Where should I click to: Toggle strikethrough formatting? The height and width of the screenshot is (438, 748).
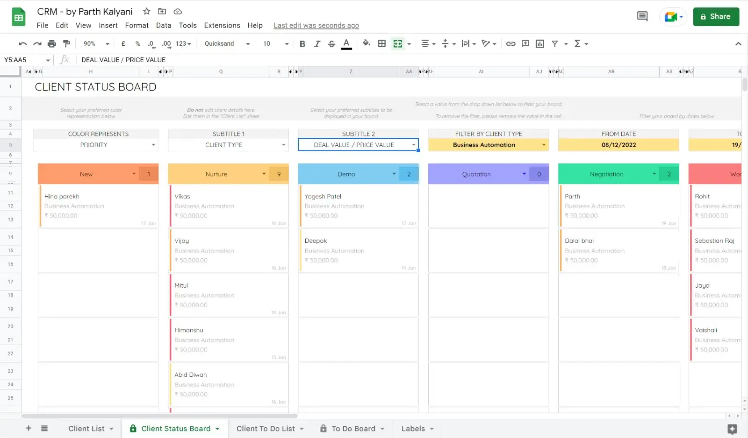(331, 44)
